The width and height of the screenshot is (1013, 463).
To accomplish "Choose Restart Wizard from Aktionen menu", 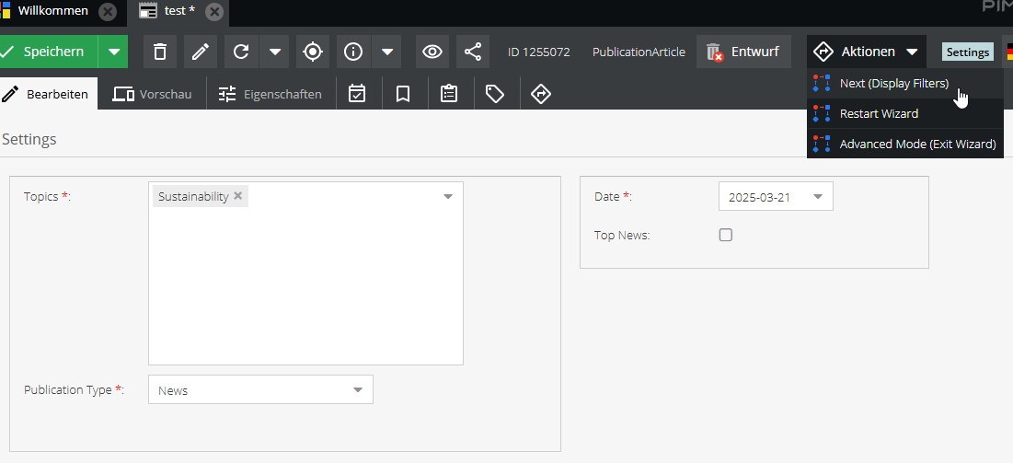I will pyautogui.click(x=879, y=113).
